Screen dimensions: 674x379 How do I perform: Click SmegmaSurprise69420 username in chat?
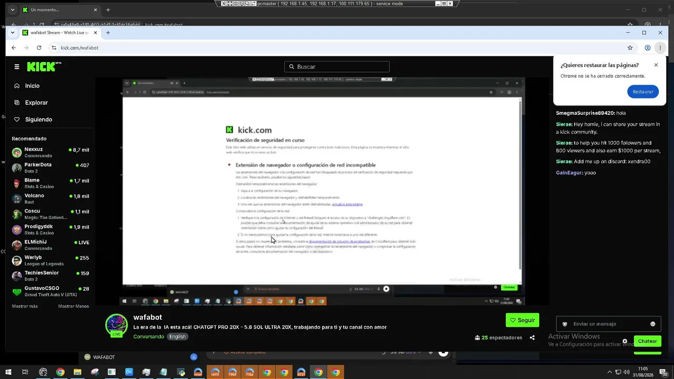click(585, 113)
